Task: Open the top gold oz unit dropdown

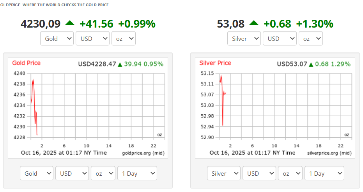Action: tap(123, 38)
